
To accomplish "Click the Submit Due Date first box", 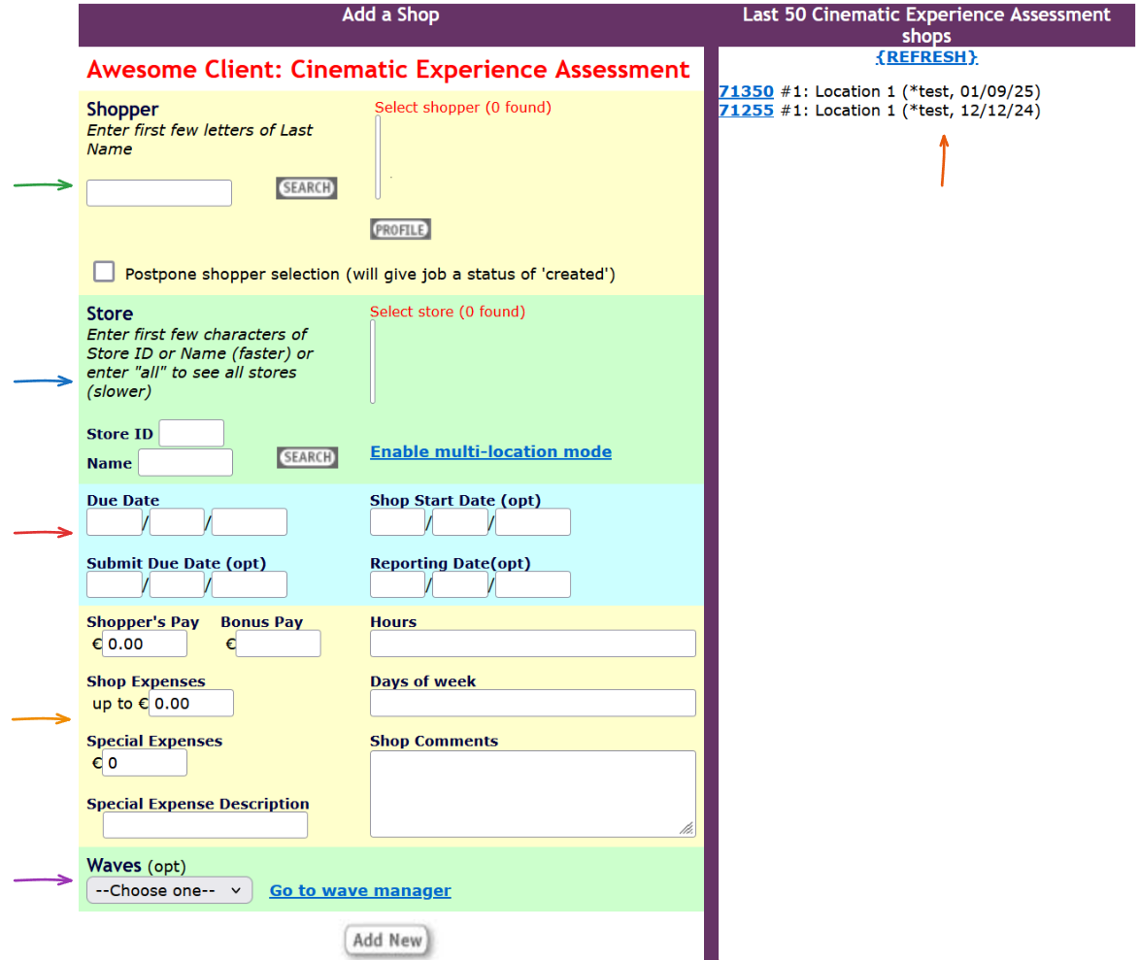I will pyautogui.click(x=115, y=584).
